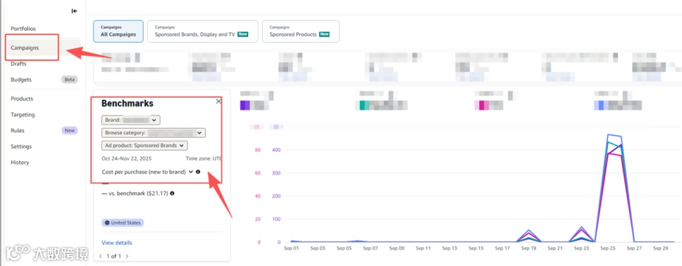
Task: Switch to Sponsored Products tab
Action: tap(301, 32)
